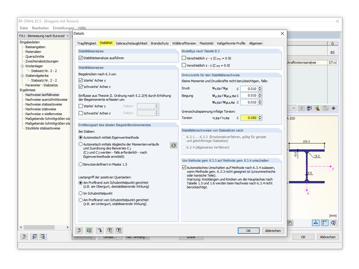Screen dimensions: 359x269
Task: Click Druck limit field showing 0.010
Action: 249,89
